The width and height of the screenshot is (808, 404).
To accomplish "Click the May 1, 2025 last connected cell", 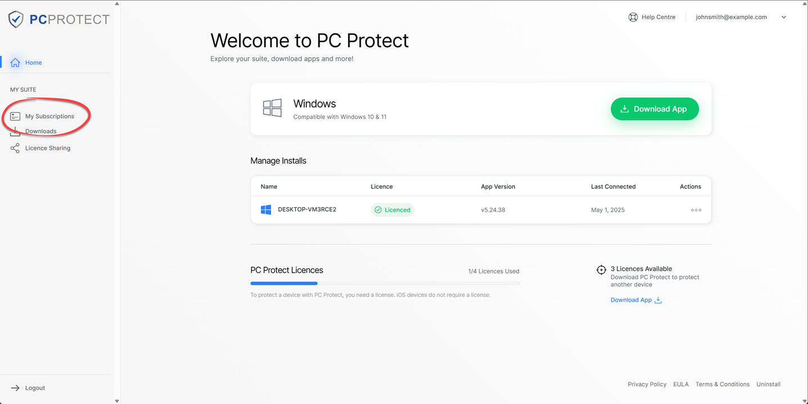I will click(x=608, y=210).
